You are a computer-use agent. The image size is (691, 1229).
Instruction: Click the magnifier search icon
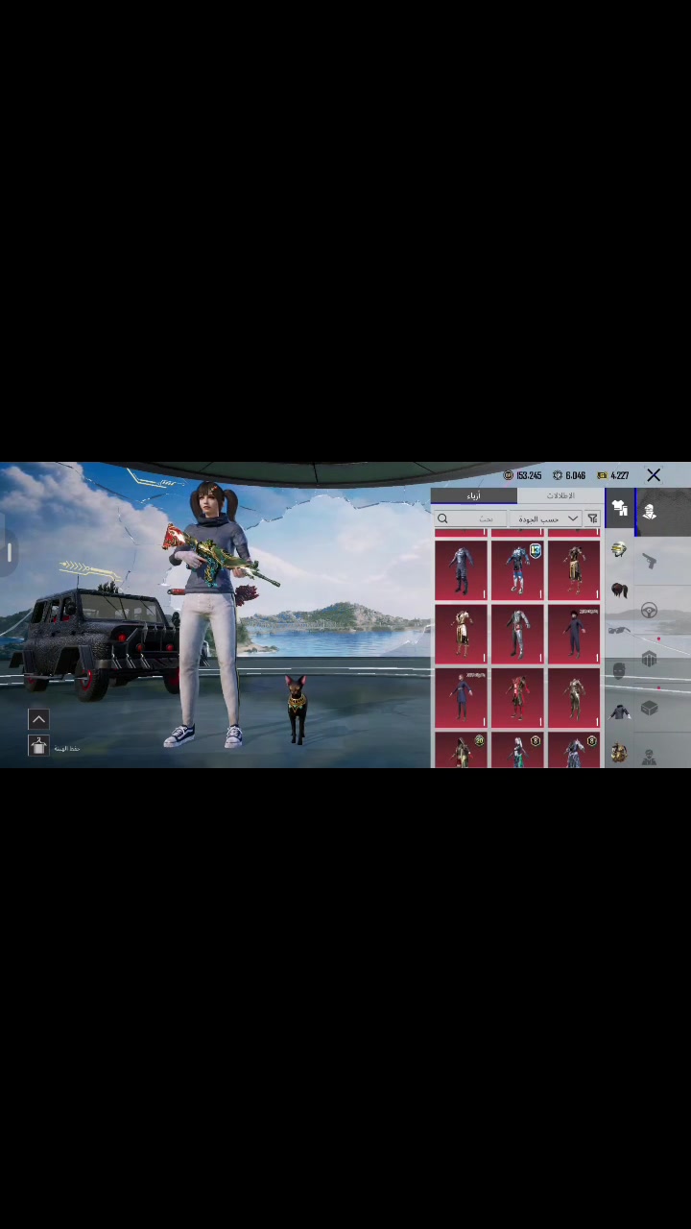click(x=442, y=518)
